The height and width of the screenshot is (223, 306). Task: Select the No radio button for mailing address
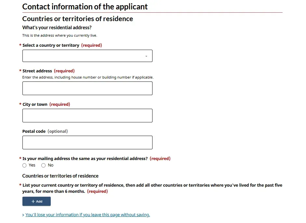point(44,166)
